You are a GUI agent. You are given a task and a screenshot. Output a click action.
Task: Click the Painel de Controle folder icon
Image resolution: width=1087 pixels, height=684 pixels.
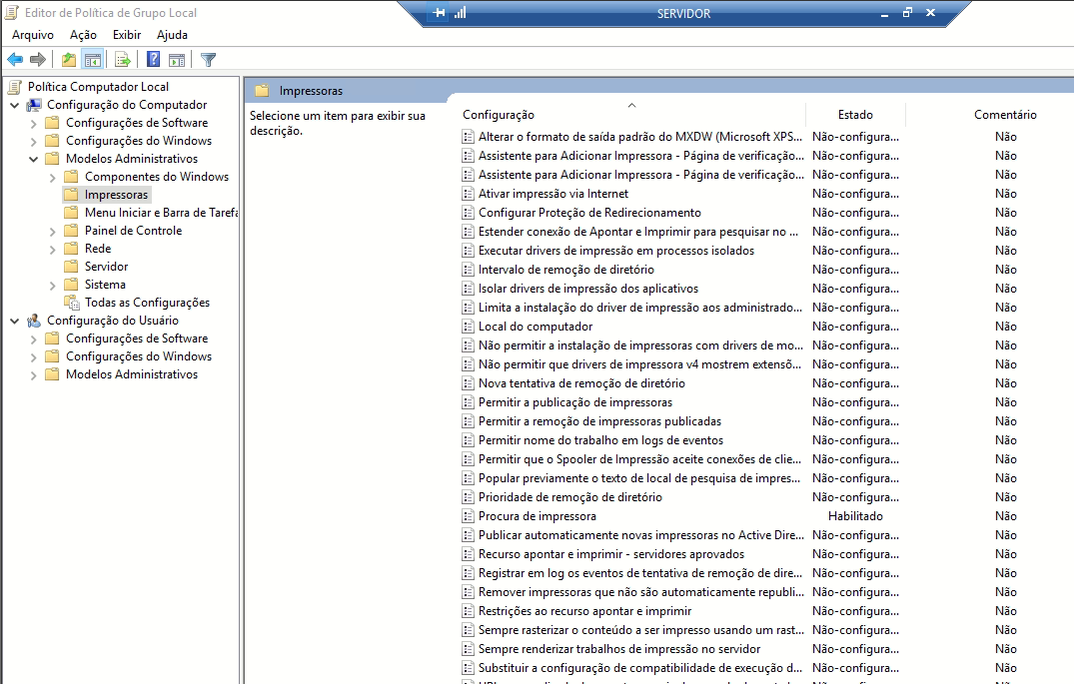(71, 231)
